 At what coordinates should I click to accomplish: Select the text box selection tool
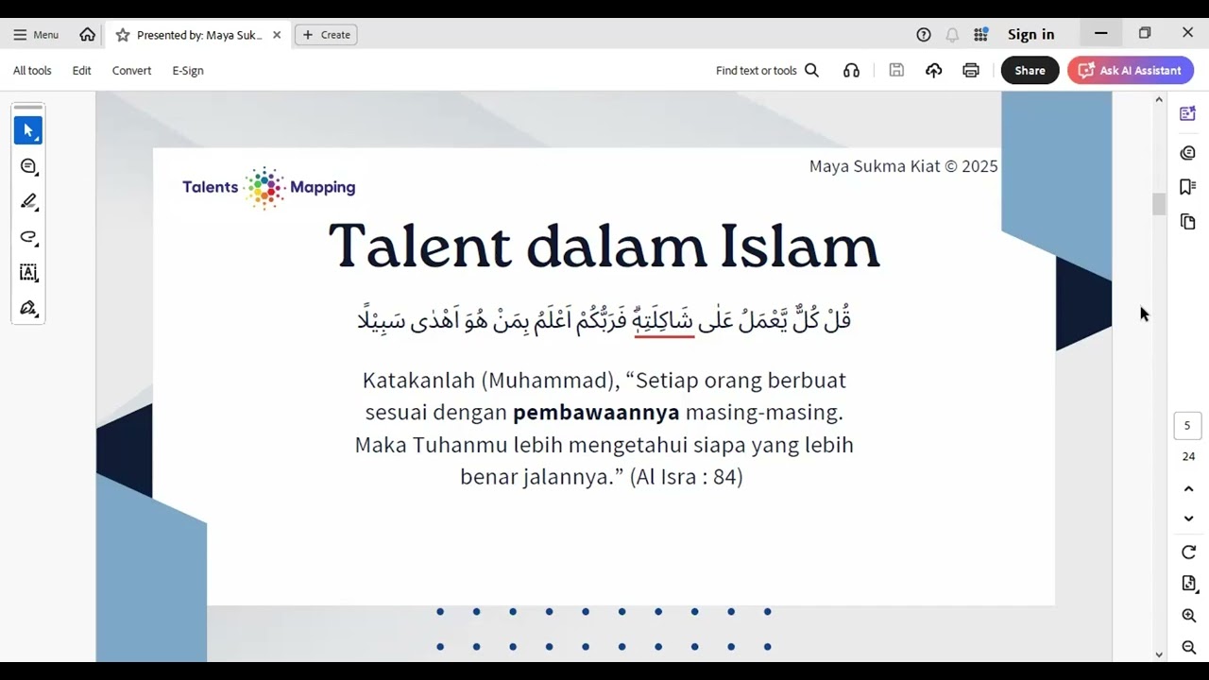tap(28, 272)
